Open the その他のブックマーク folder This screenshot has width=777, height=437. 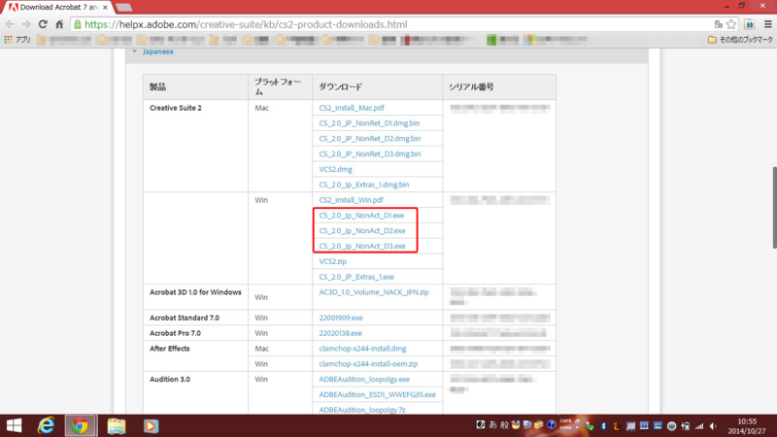[x=740, y=40]
